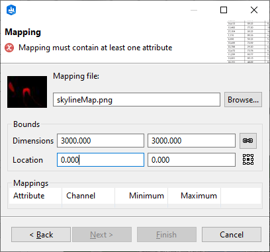Minimize the wizard window

click(194, 10)
